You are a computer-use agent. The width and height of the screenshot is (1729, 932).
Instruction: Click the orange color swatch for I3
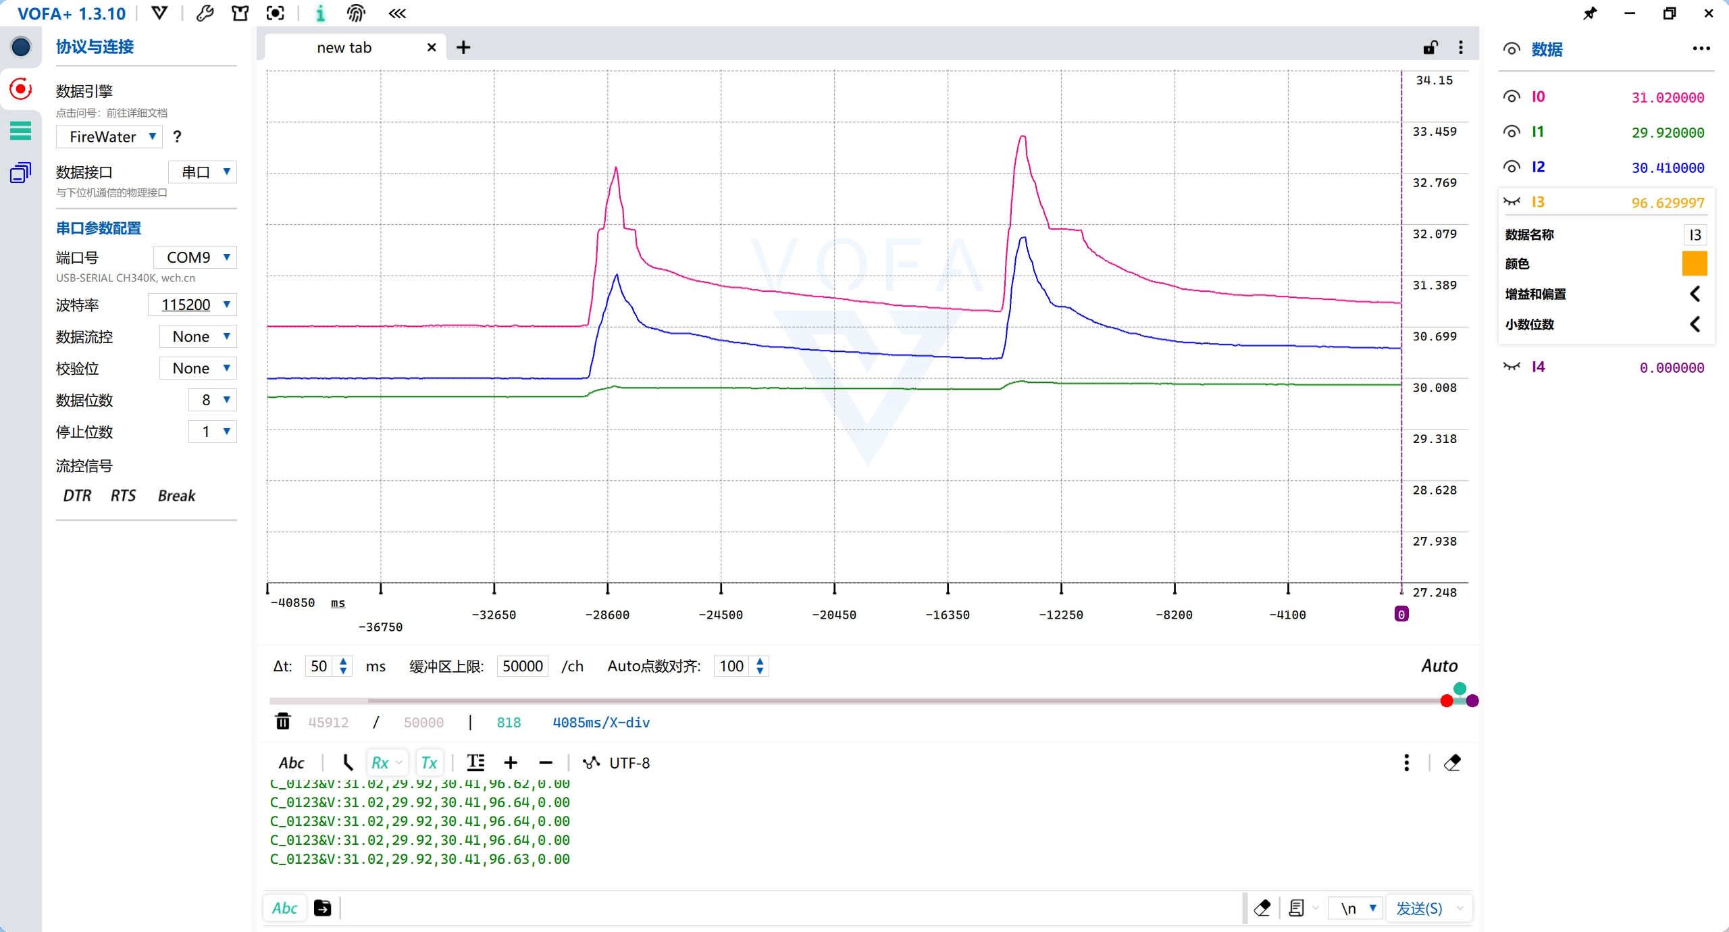(x=1694, y=263)
